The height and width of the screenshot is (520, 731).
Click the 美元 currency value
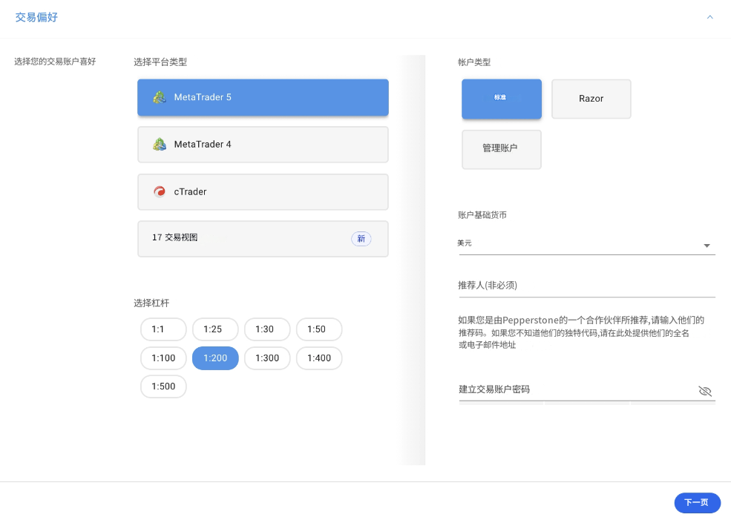[x=465, y=243]
